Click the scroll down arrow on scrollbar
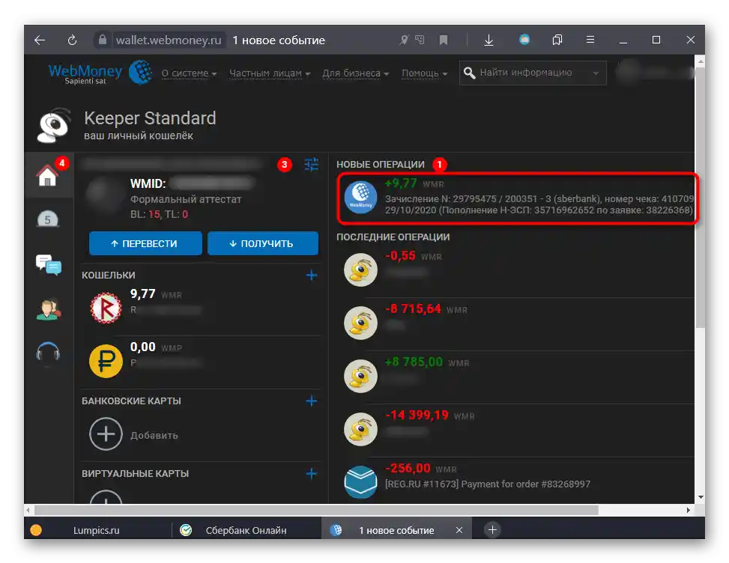This screenshot has width=729, height=563. click(x=701, y=497)
